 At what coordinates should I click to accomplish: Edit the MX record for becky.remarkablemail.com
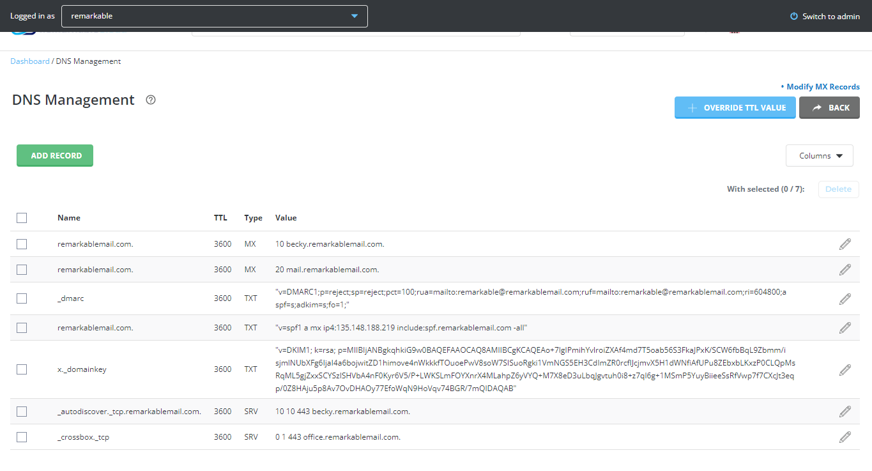coord(845,244)
